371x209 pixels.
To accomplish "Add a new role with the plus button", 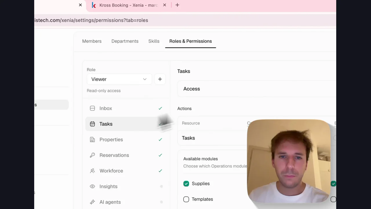I will click(160, 79).
